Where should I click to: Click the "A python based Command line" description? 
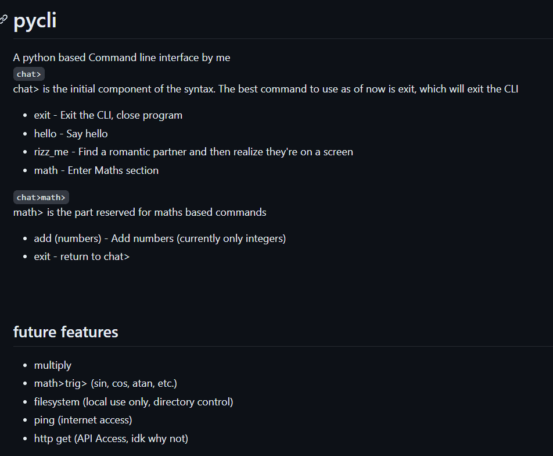tap(121, 58)
